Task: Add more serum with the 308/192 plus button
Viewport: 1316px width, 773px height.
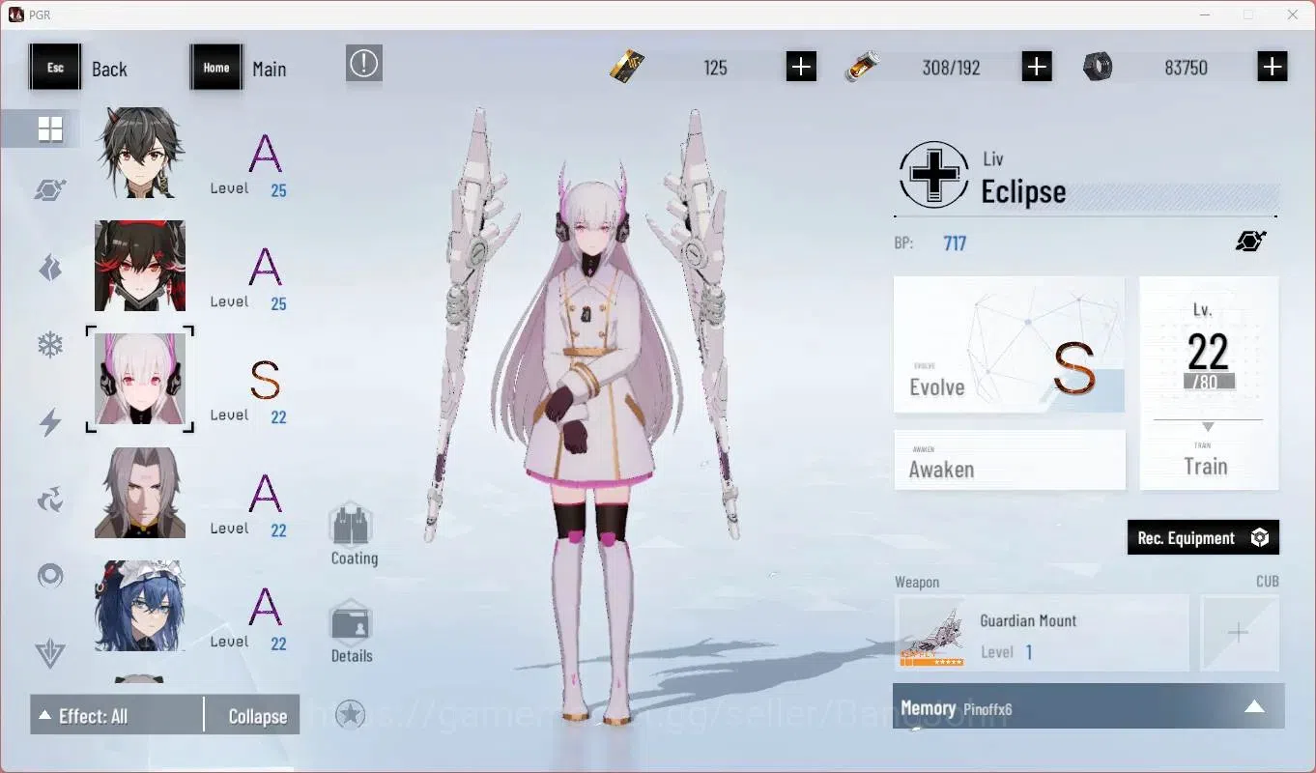Action: click(x=1037, y=67)
